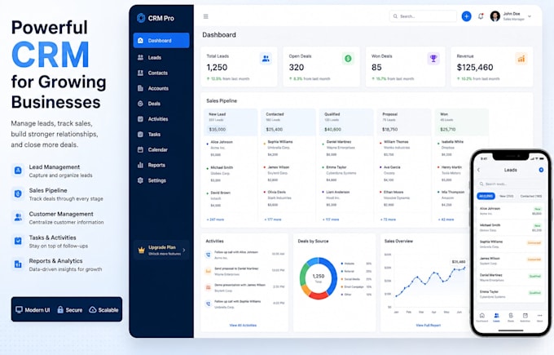
Task: Click the Calendar sidebar icon
Action: 140,149
